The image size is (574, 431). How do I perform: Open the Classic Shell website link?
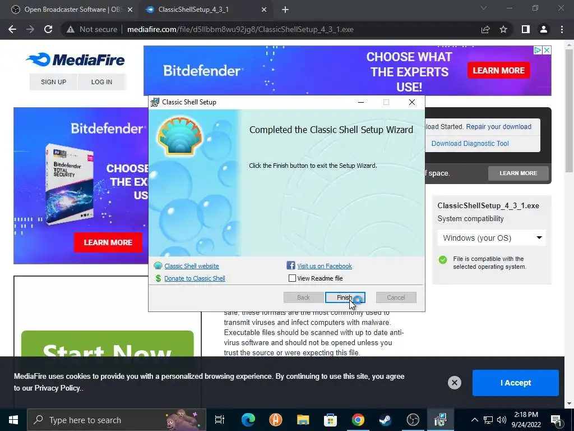[x=192, y=265]
